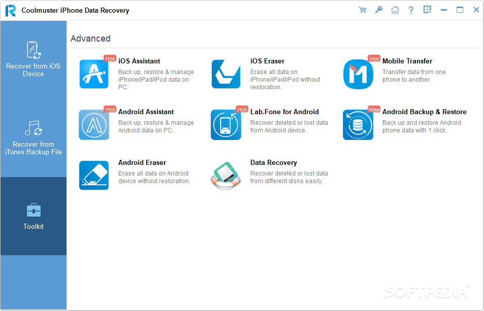Click the Coolmuster R logo

(x=11, y=11)
